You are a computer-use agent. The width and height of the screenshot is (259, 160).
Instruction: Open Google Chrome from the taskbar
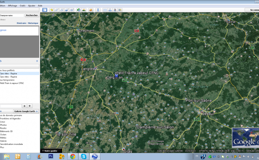point(73,156)
